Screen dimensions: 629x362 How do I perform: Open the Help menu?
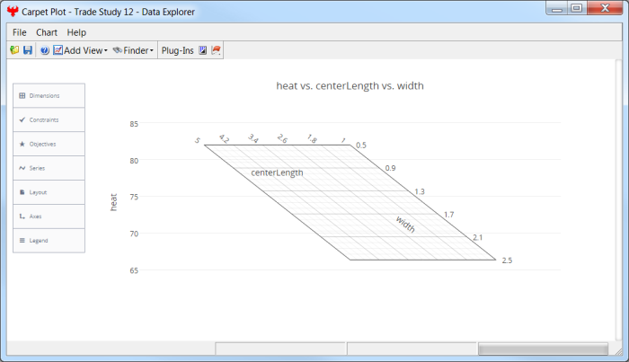76,32
